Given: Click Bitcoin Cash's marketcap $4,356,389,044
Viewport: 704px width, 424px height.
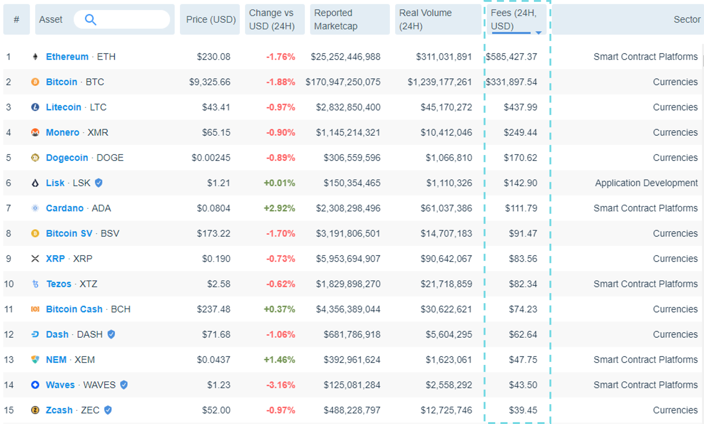Looking at the screenshot, I should [348, 309].
